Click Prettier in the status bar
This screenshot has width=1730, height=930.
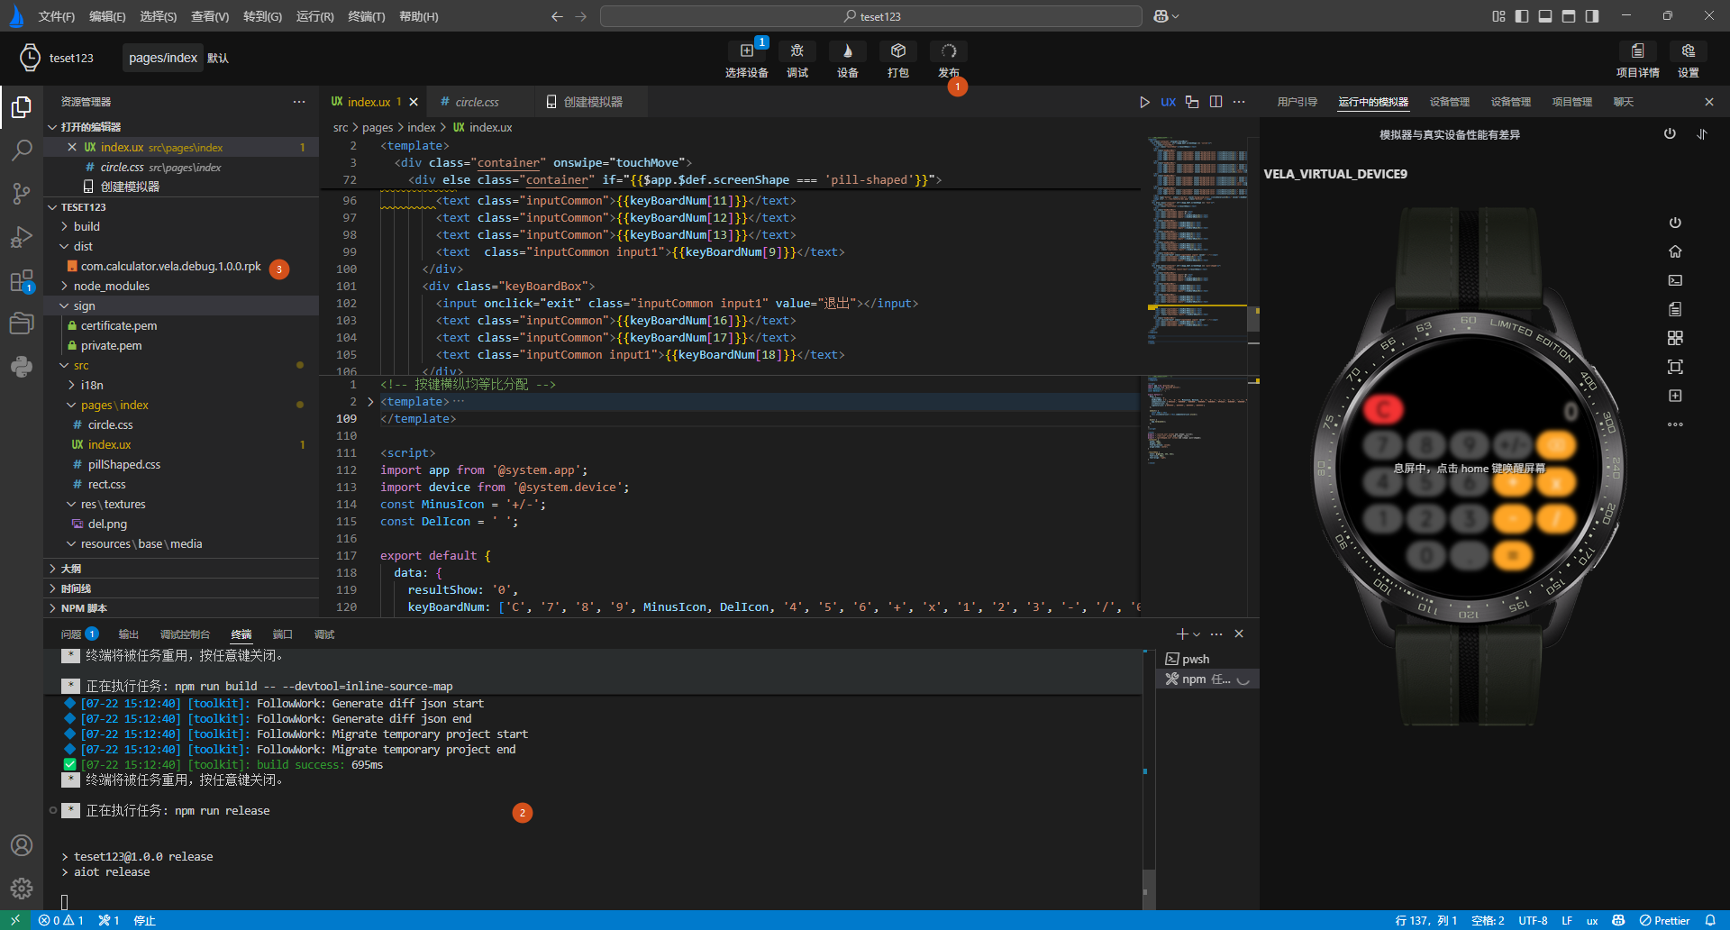(1664, 920)
